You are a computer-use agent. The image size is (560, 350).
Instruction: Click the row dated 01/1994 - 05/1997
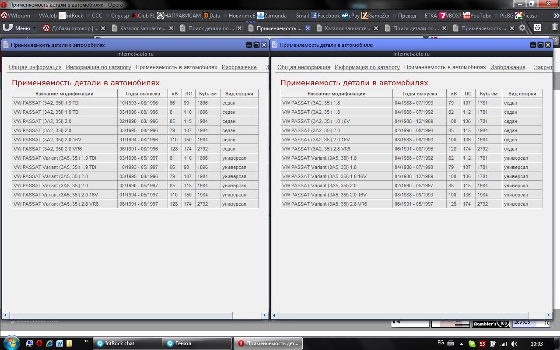[135, 195]
